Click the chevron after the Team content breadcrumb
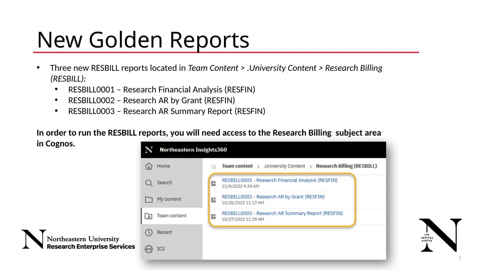 (x=258, y=167)
